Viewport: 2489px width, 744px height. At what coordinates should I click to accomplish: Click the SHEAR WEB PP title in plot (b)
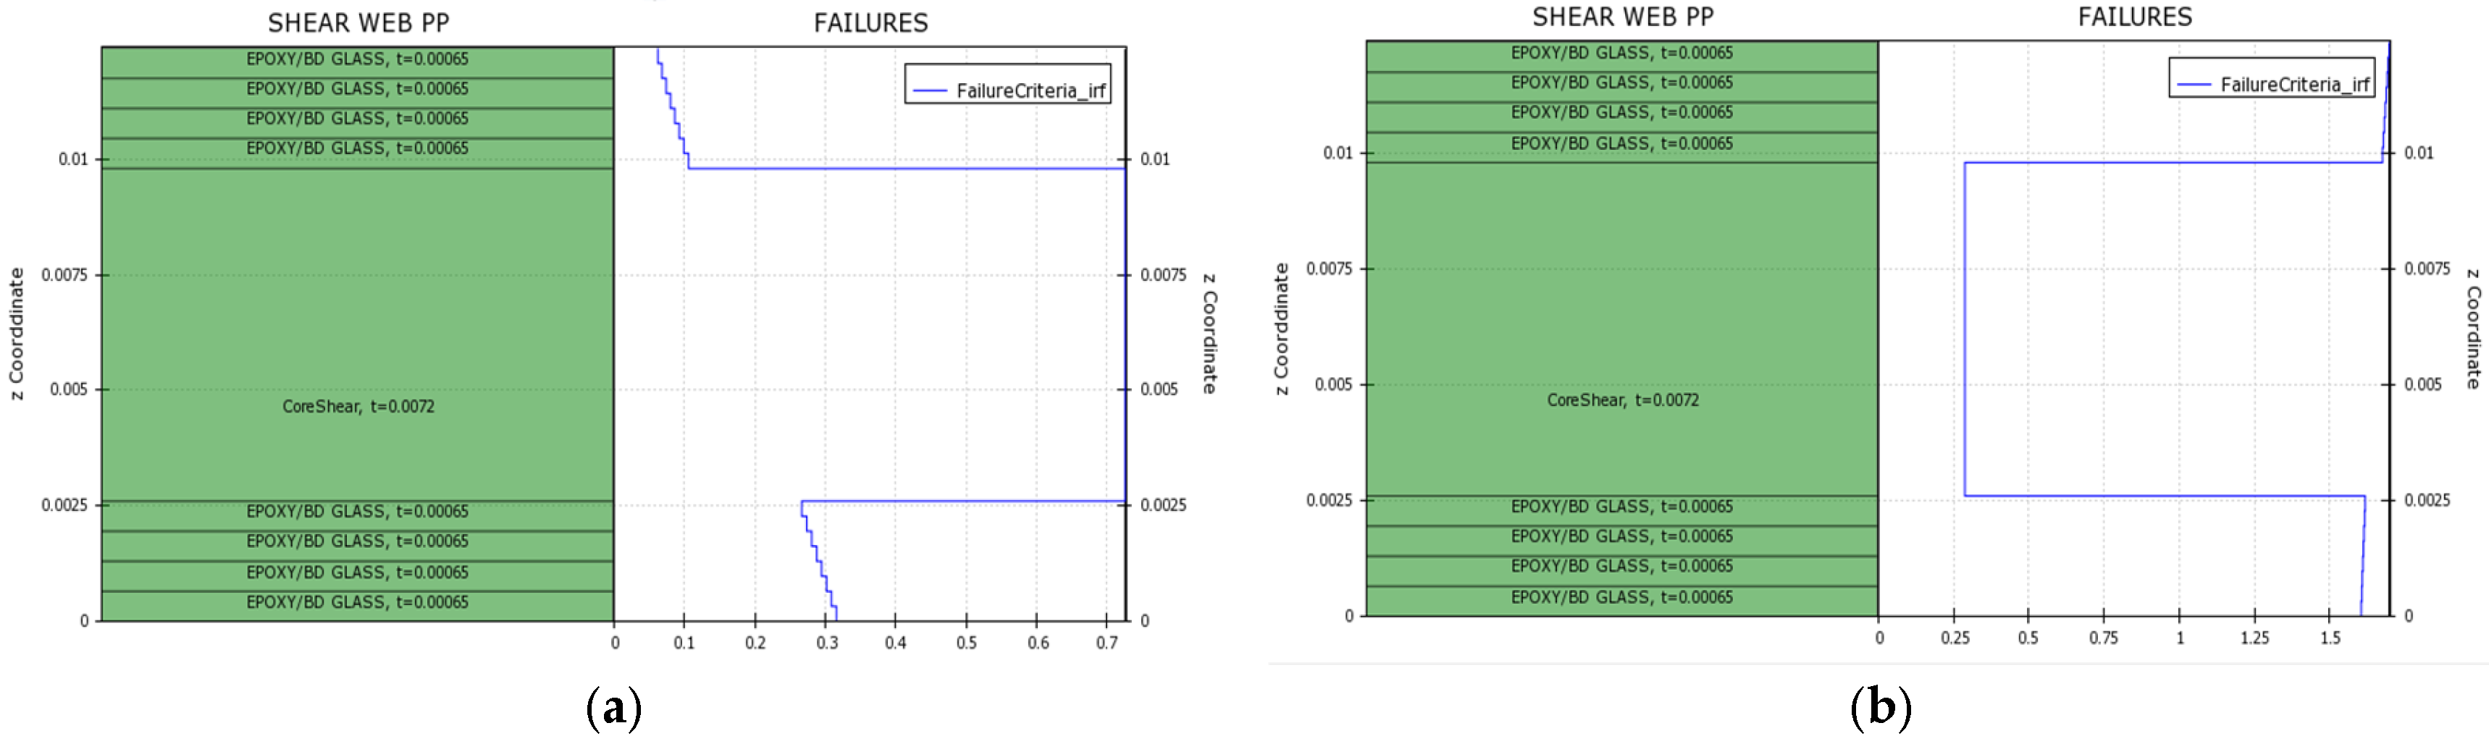tap(1624, 17)
